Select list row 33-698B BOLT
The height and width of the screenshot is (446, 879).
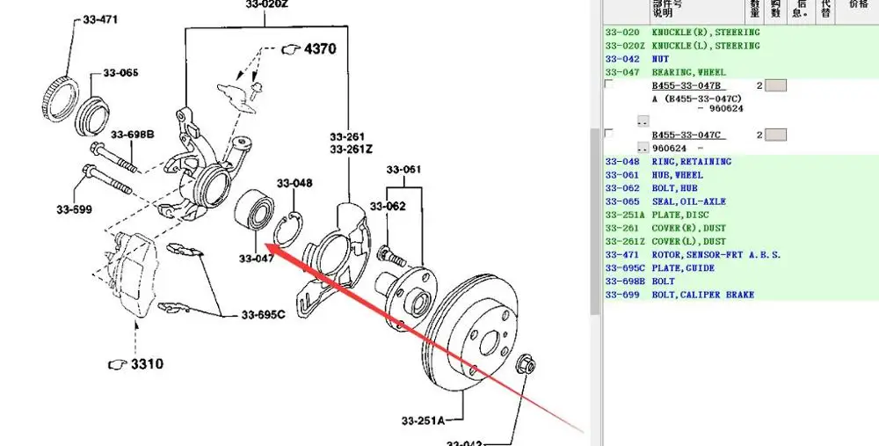pyautogui.click(x=740, y=281)
